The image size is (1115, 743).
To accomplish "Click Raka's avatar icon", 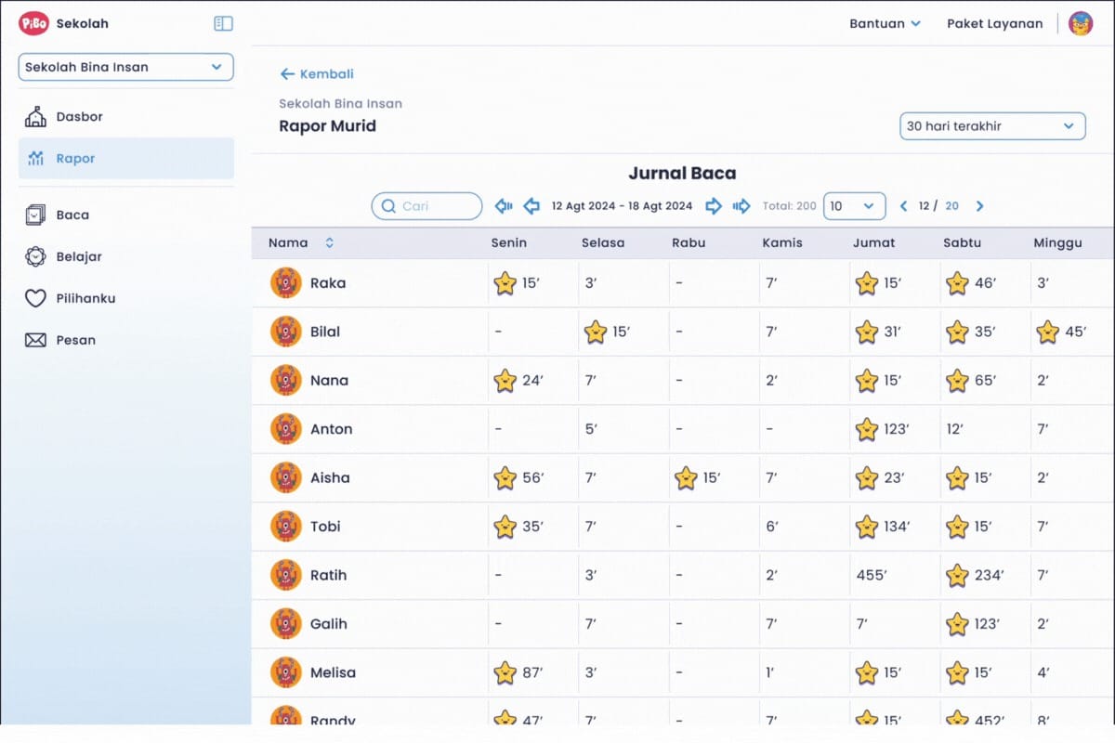I will (x=286, y=283).
